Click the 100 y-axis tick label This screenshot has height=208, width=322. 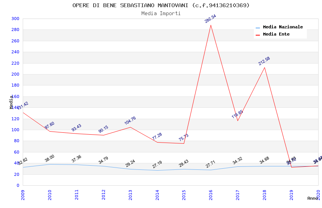point(16,130)
